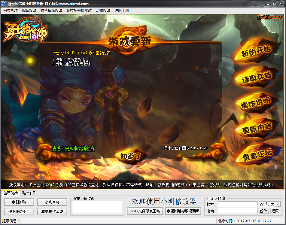Expand the 双浮点数 type dropdown
Image resolution: width=286 pixels, height=225 pixels.
click(x=277, y=204)
